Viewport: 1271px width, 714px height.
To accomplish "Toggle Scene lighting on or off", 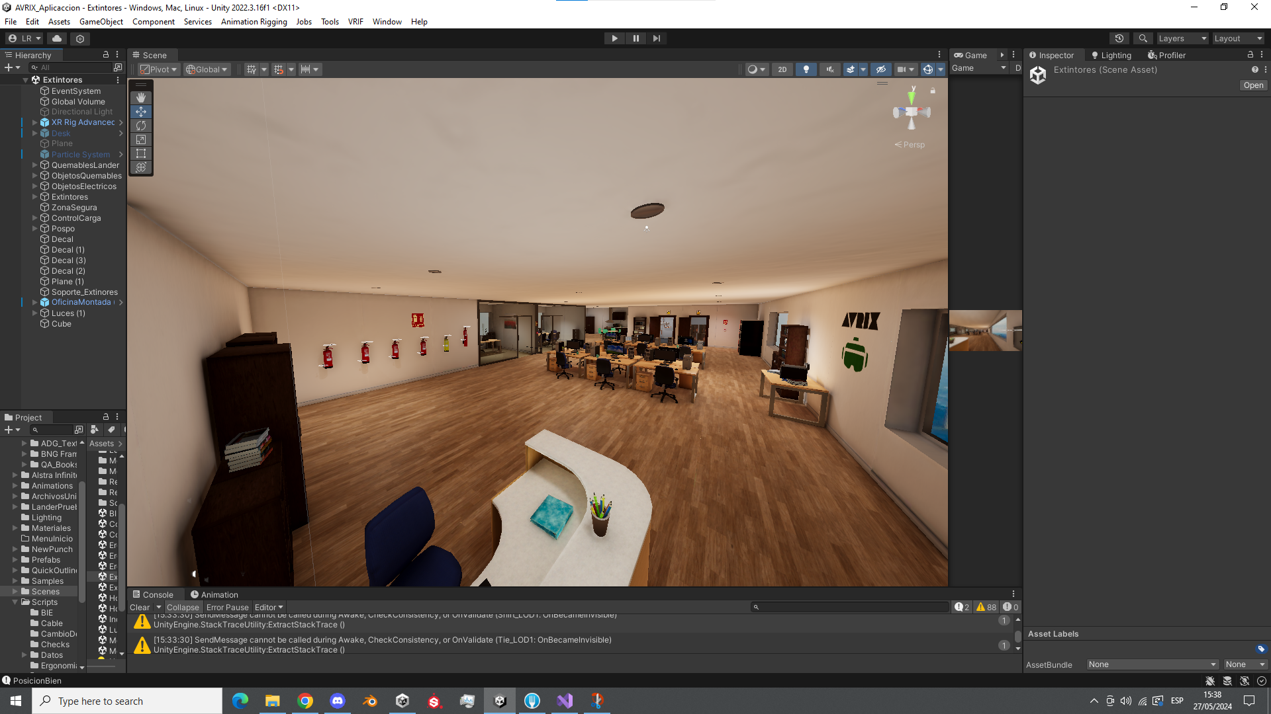I will 806,69.
